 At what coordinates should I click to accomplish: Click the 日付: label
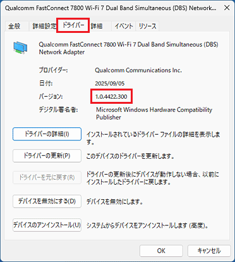coord(45,84)
